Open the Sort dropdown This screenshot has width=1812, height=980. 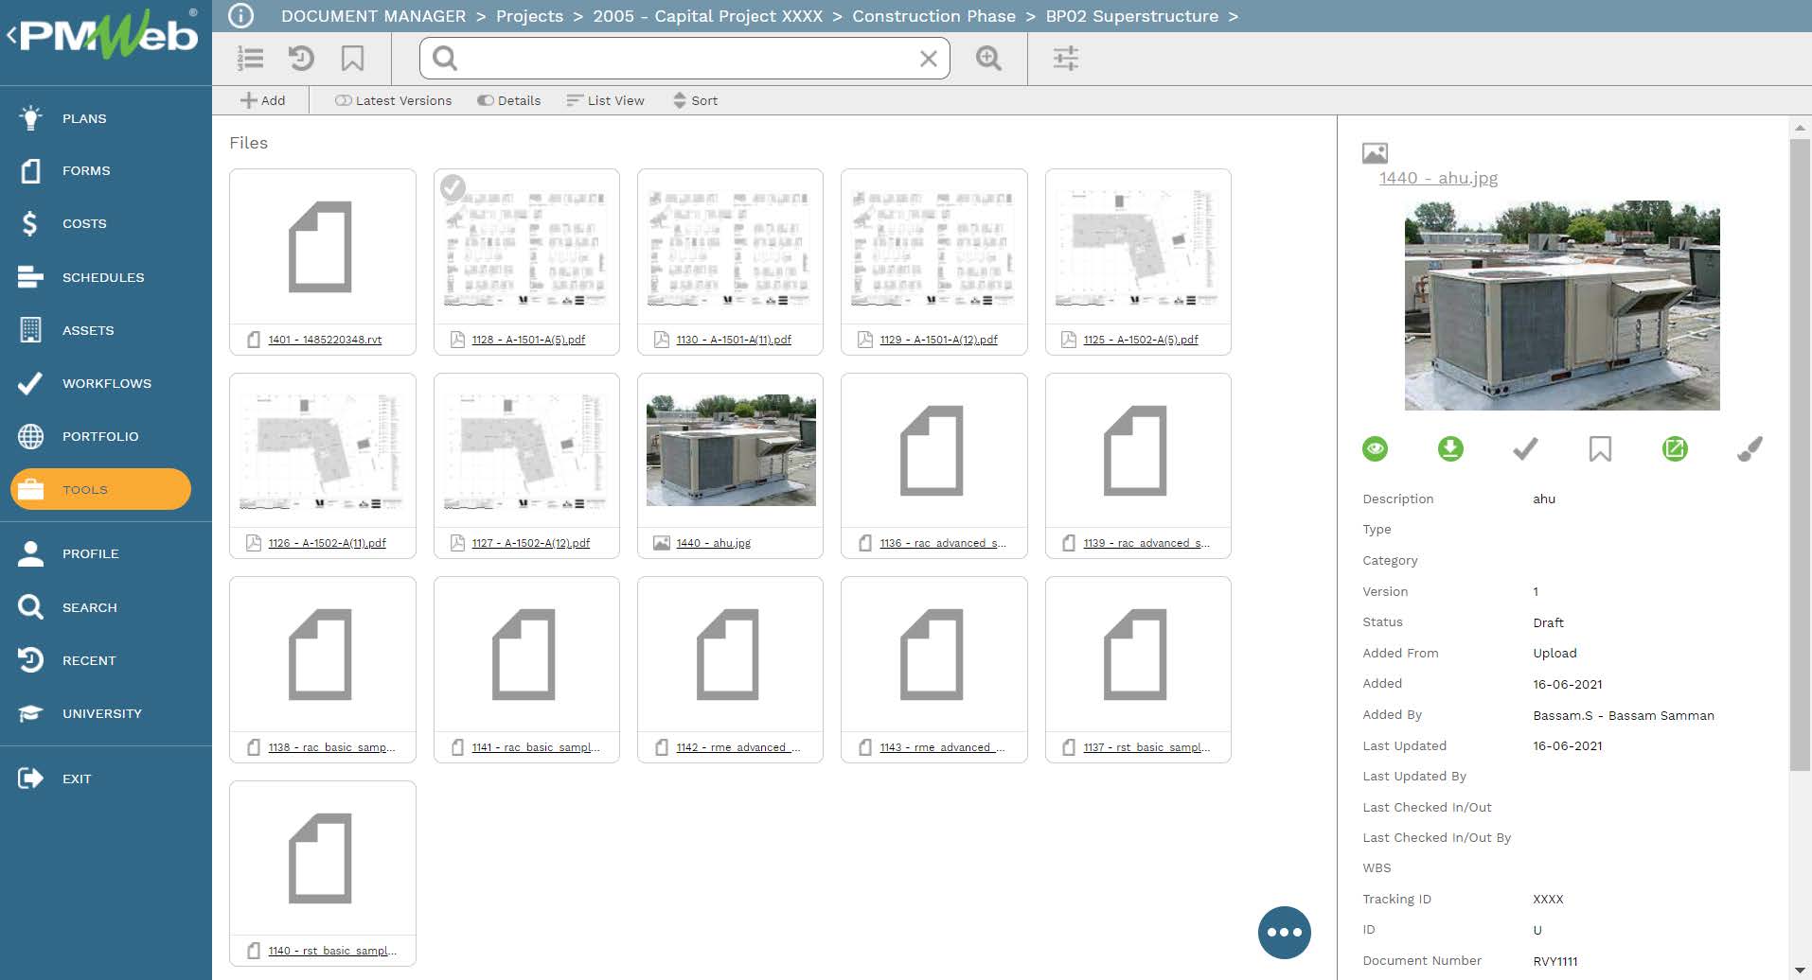[695, 100]
